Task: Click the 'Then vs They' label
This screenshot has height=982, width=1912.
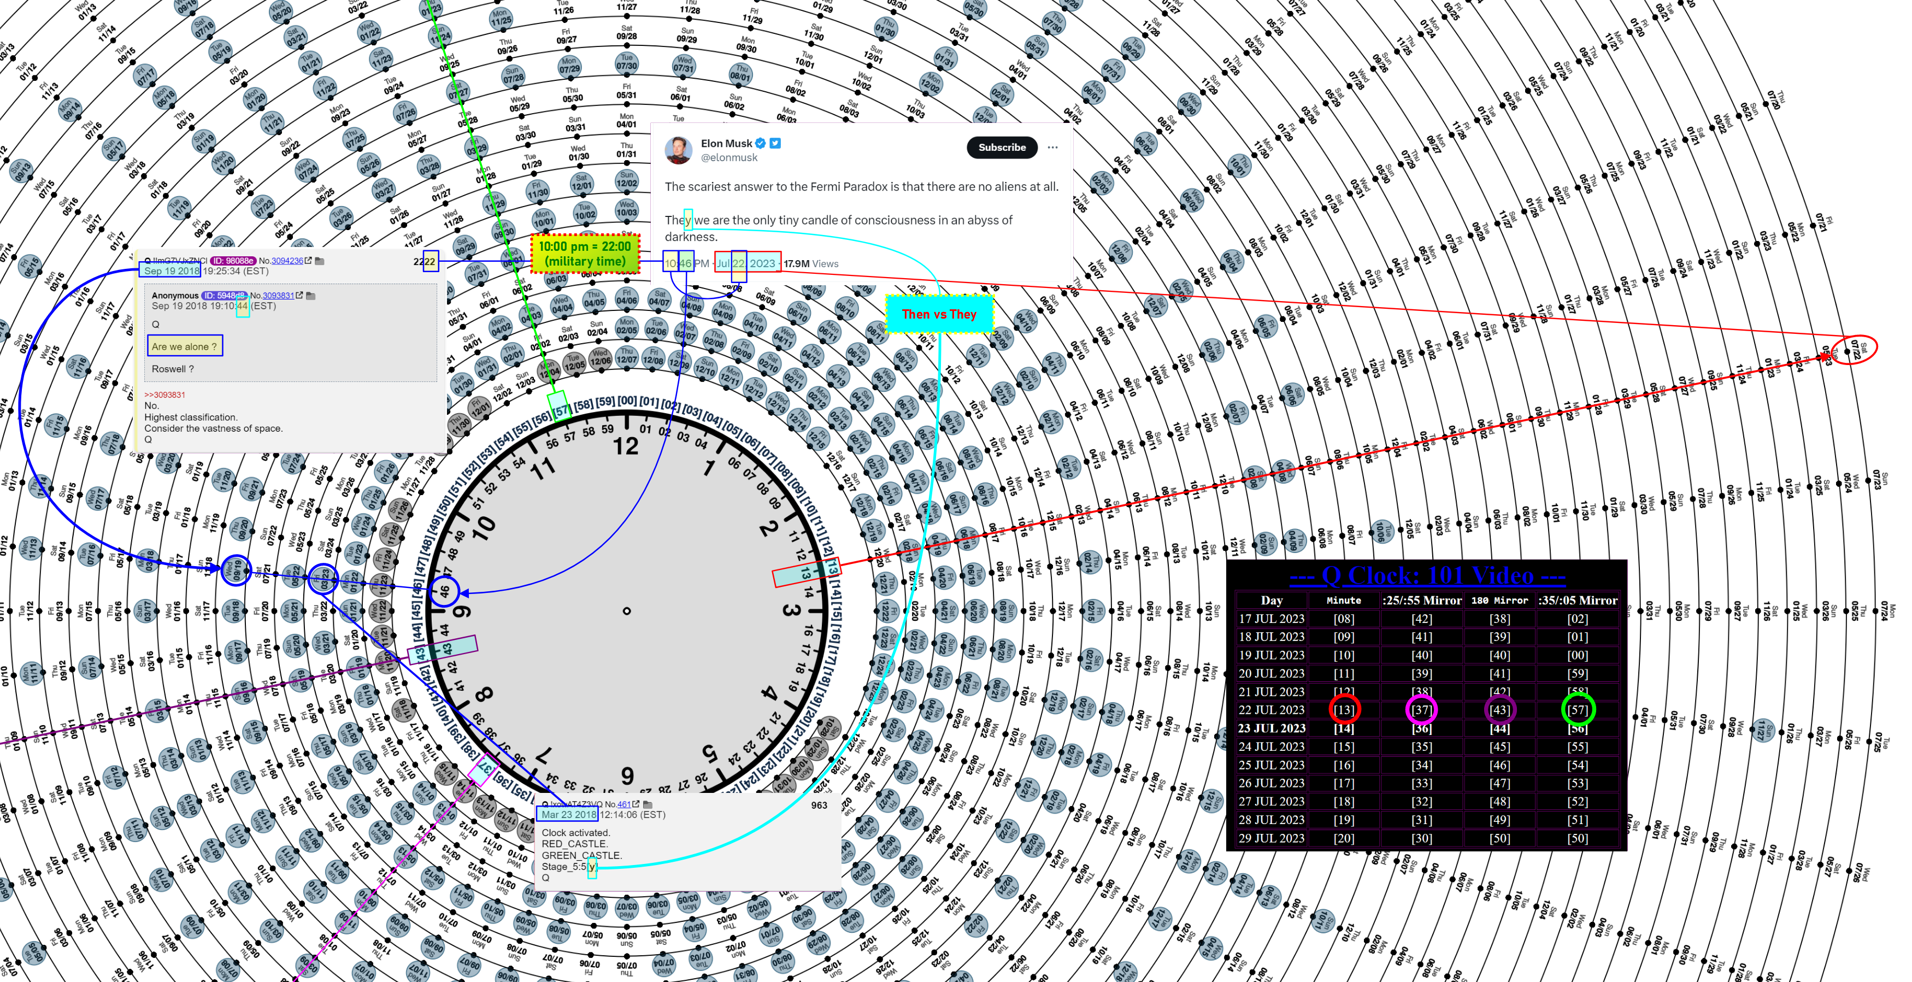Action: tap(939, 314)
